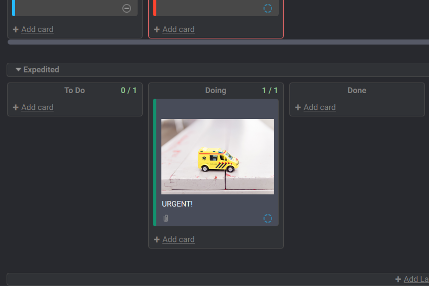Add a card to the Expedited To Do column
Screen dimensions: 429x286
coord(37,107)
